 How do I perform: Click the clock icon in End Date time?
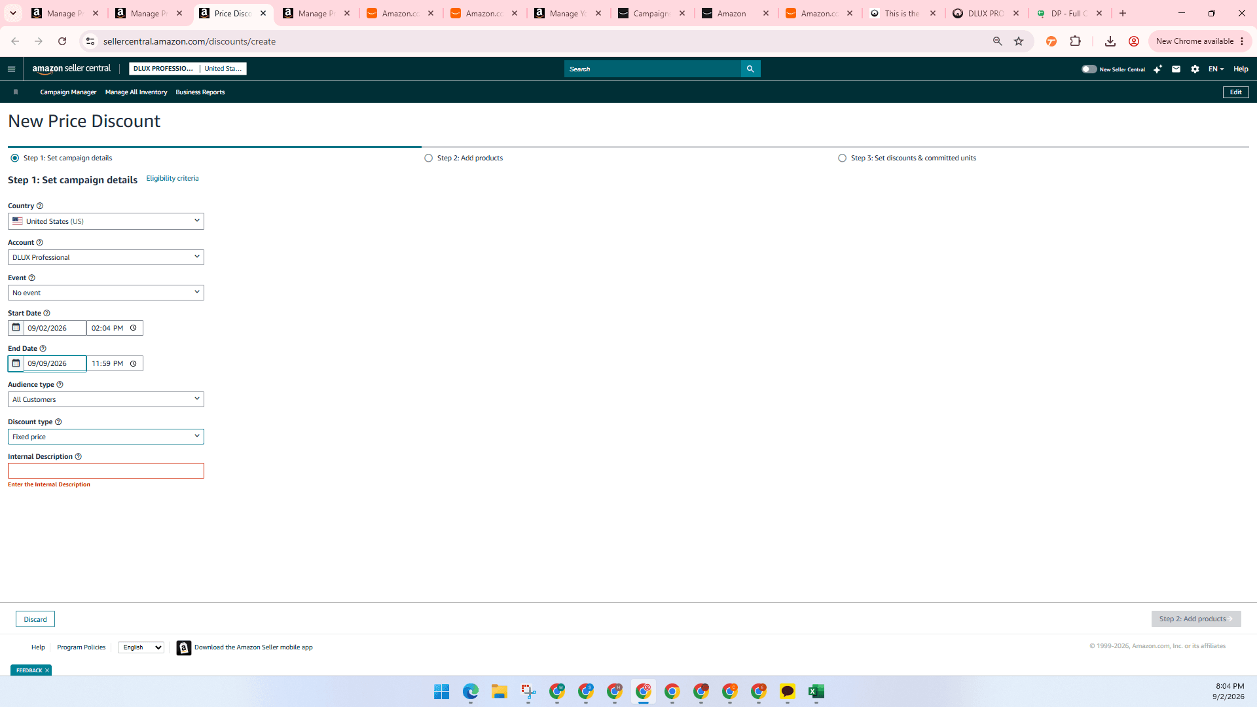pyautogui.click(x=133, y=363)
